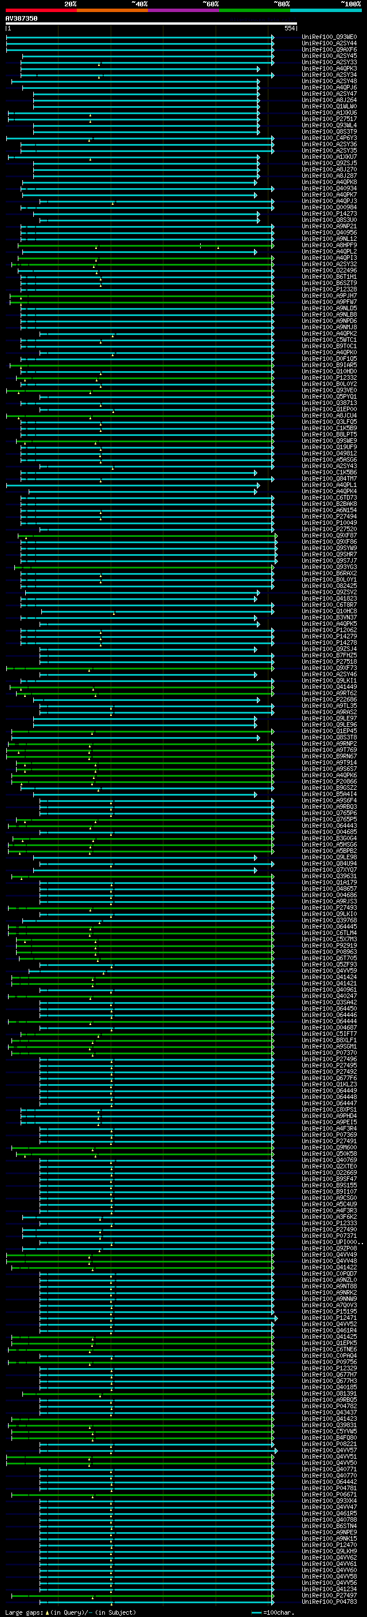
Task: Select hit label UniRef100_C4P6Y3
Action: click(x=329, y=138)
